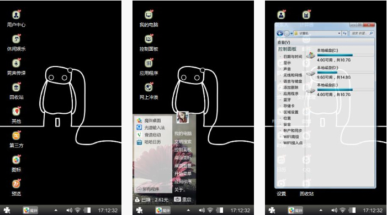
Task: Open the address bar 计算机 dropdown arrow
Action: tap(340, 33)
